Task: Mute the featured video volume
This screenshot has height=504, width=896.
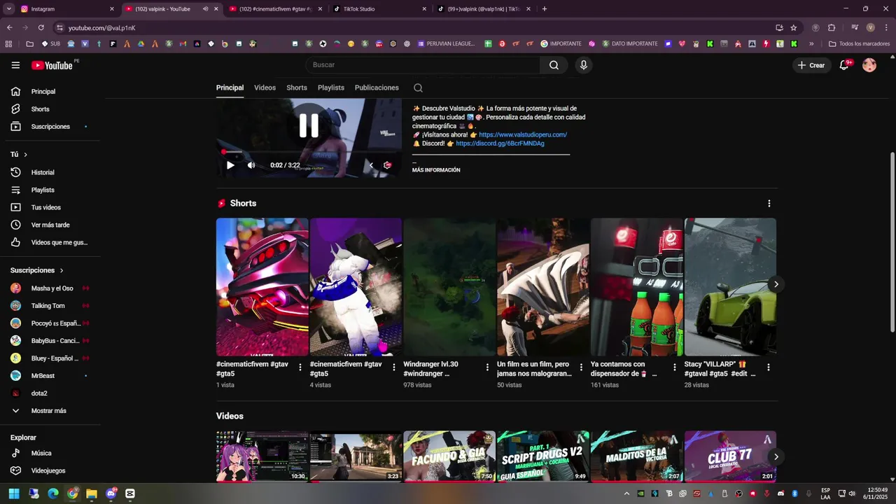Action: (x=251, y=165)
